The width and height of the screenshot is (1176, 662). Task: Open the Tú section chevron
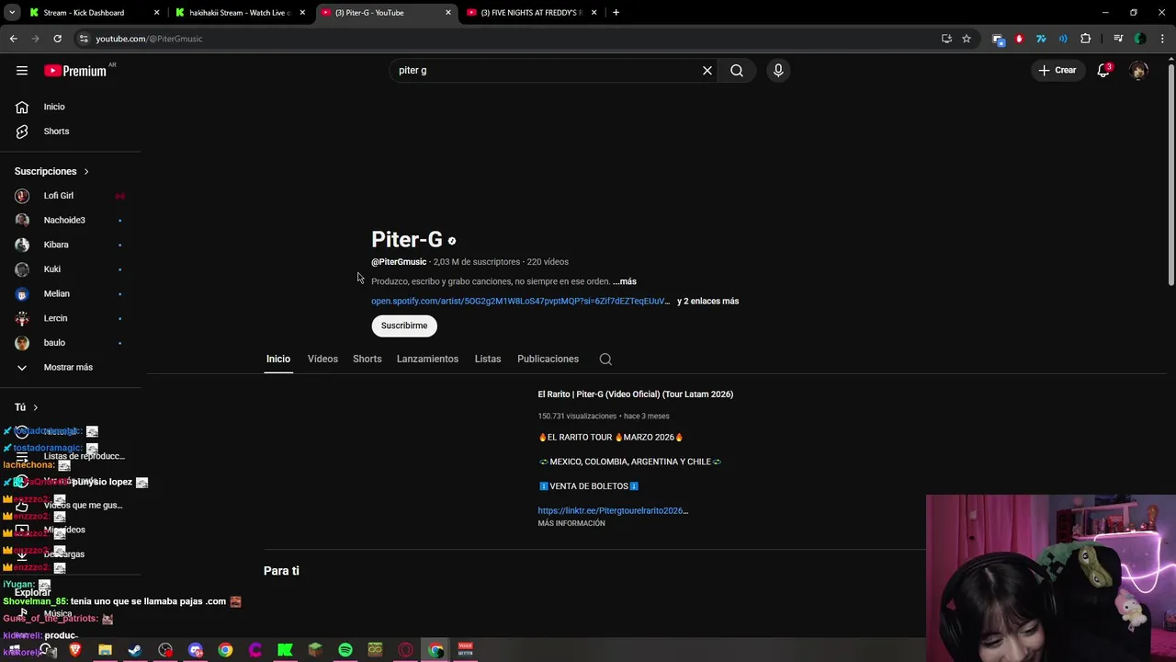click(x=36, y=407)
